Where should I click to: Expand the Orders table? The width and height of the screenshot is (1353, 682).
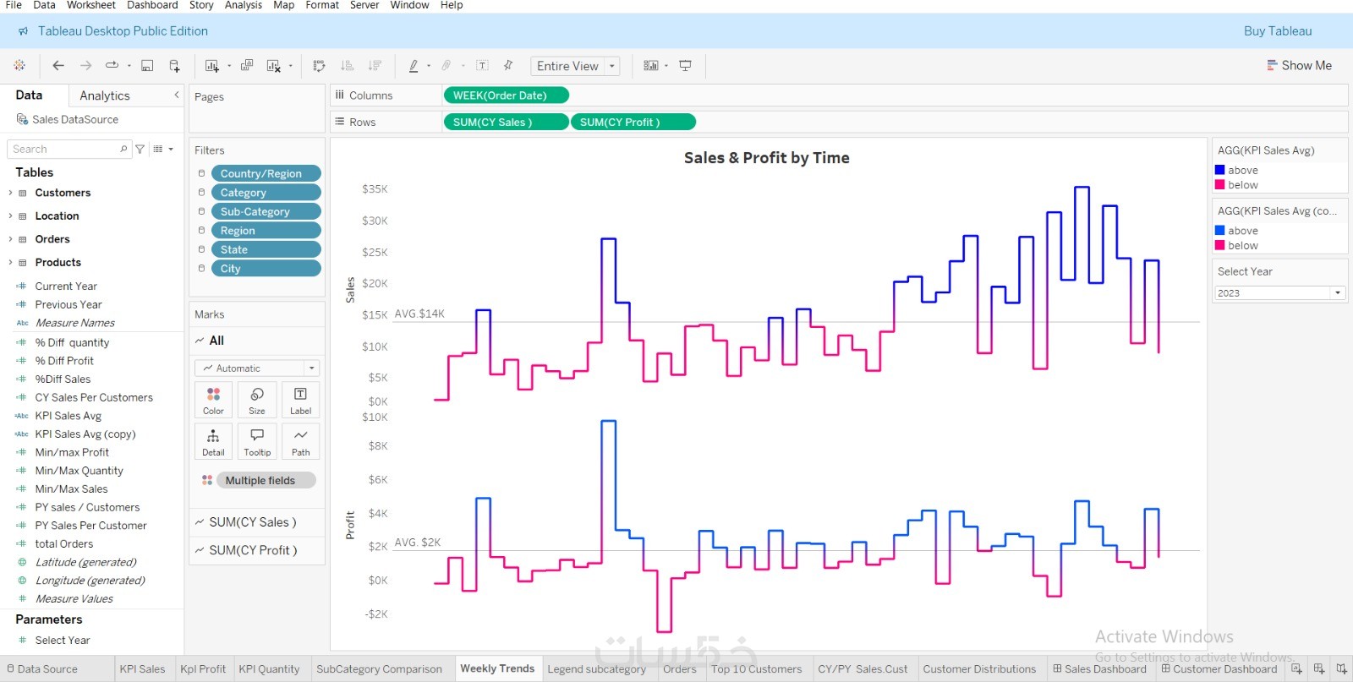(10, 239)
